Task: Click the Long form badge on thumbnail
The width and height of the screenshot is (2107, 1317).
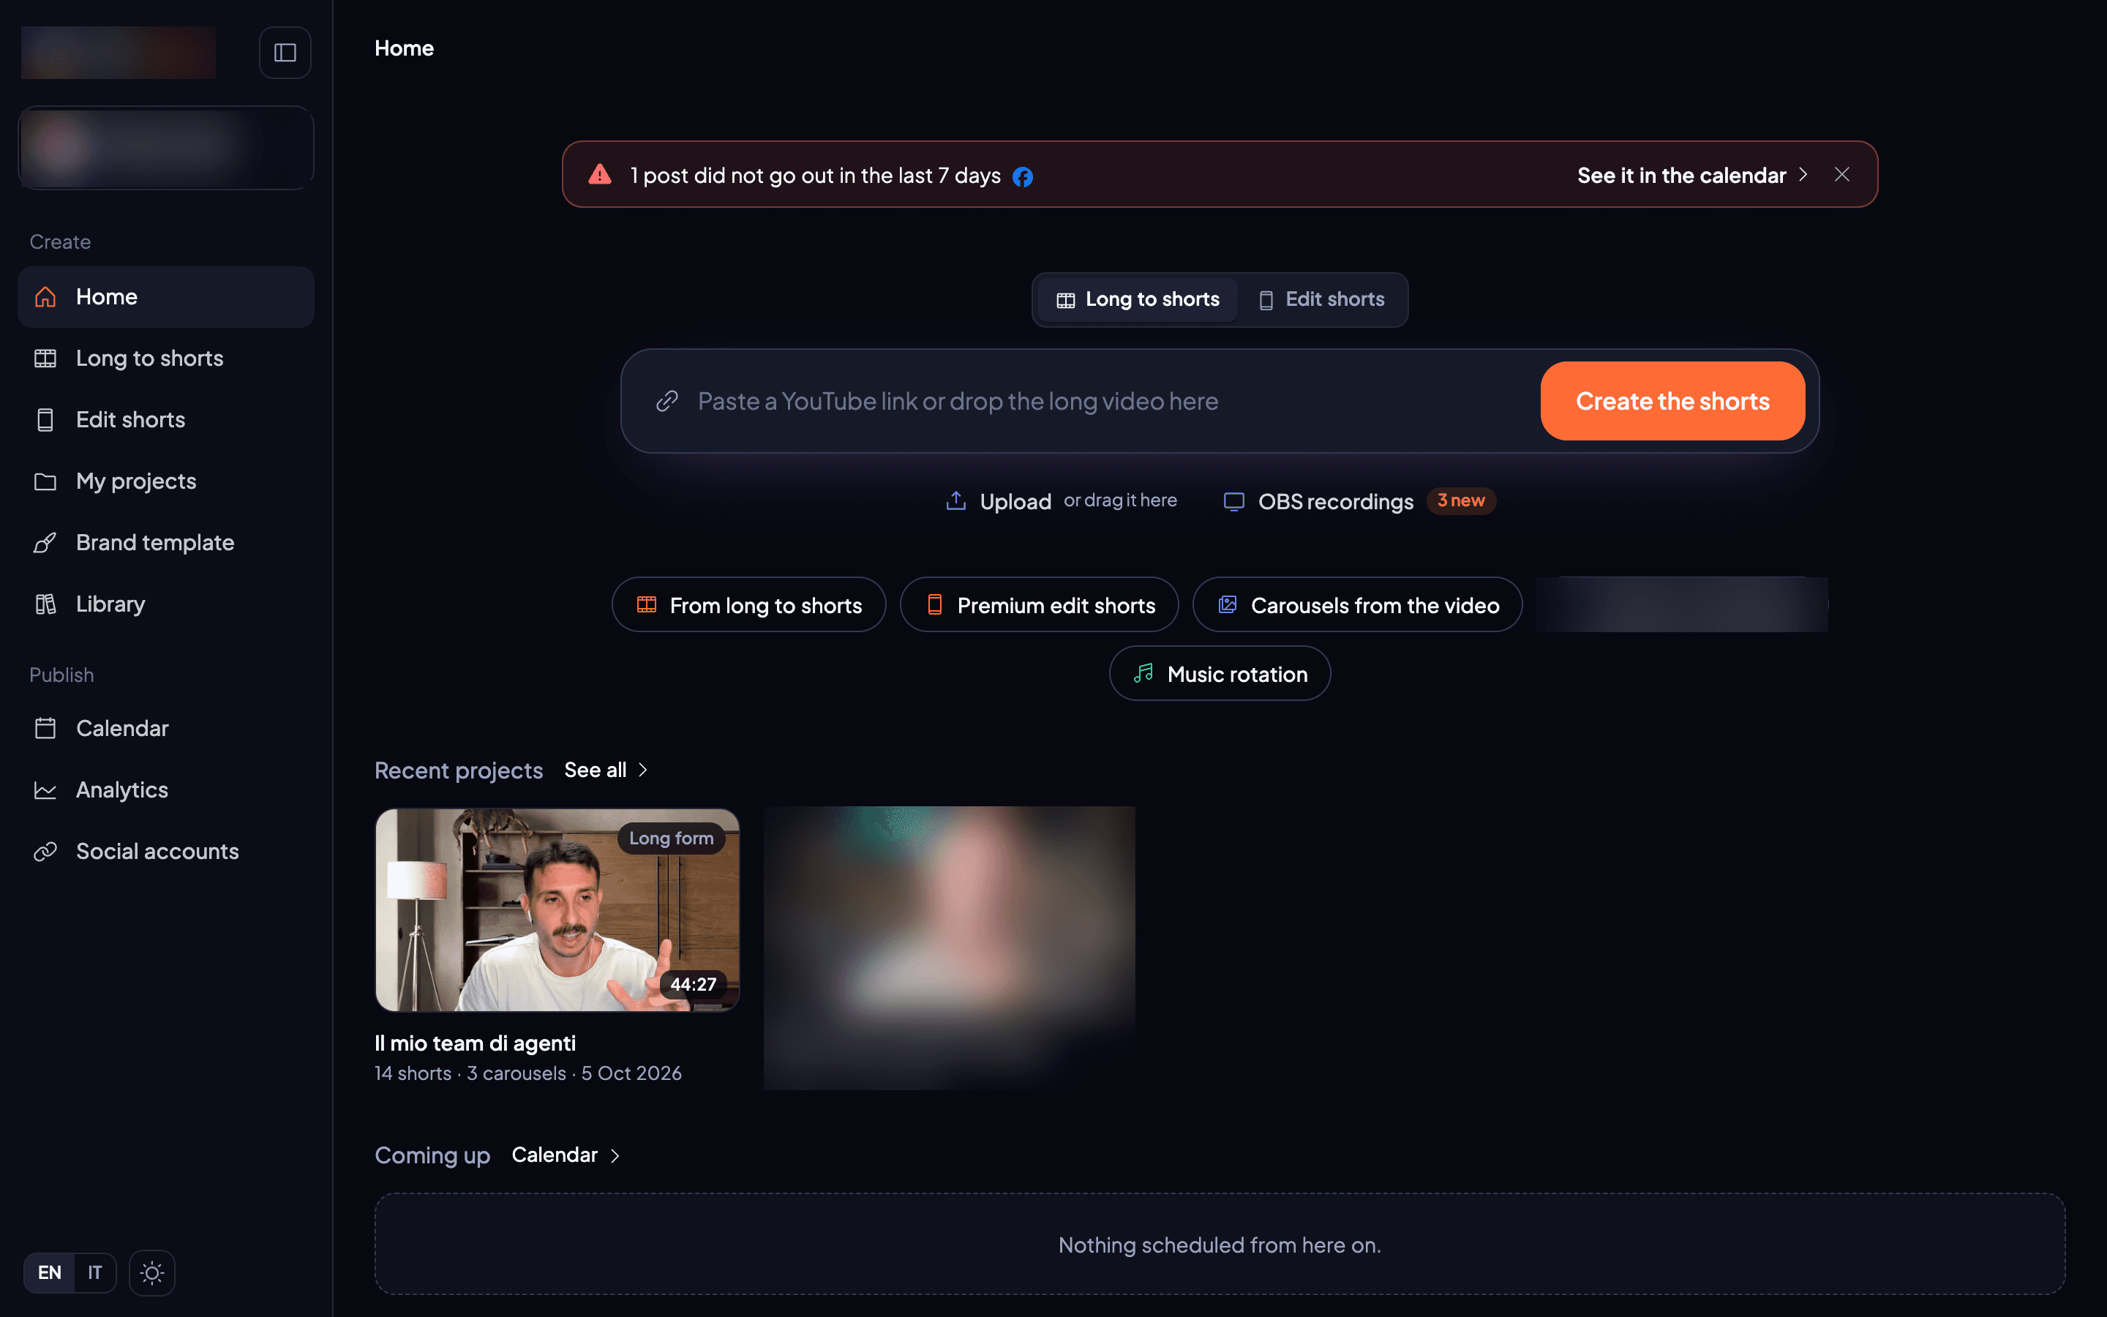Action: coord(672,838)
